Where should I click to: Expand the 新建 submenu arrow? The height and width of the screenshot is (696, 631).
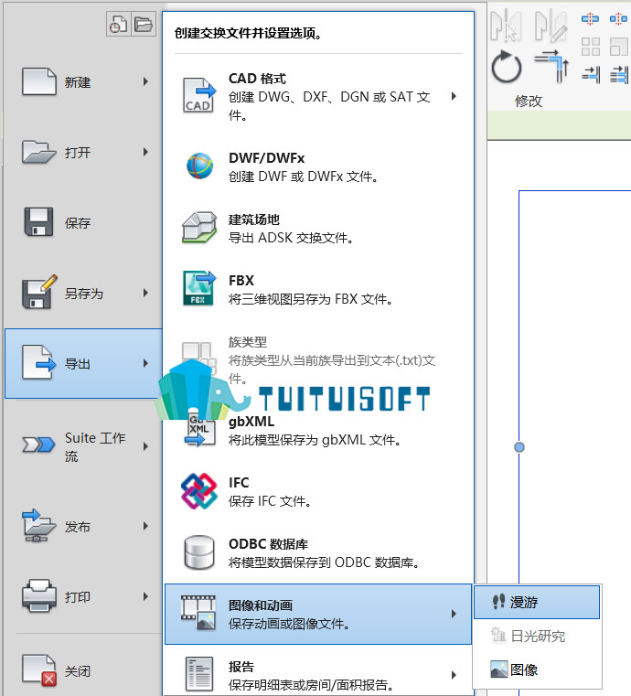(x=145, y=81)
